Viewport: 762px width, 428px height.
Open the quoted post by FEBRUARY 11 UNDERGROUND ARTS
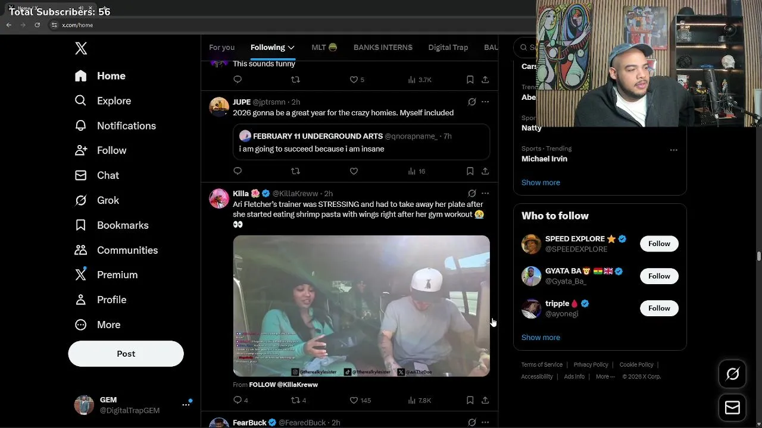click(361, 142)
